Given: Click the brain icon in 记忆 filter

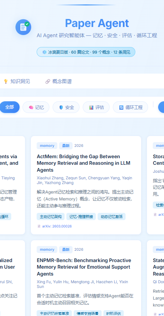Looking at the screenshot, I should [31, 108].
